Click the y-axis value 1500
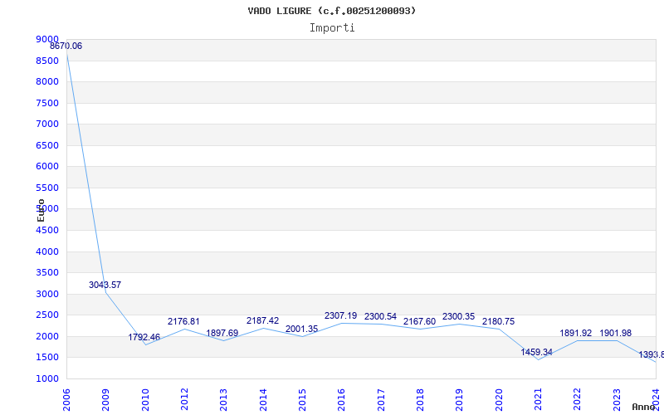This screenshot has width=664, height=415. click(x=47, y=358)
